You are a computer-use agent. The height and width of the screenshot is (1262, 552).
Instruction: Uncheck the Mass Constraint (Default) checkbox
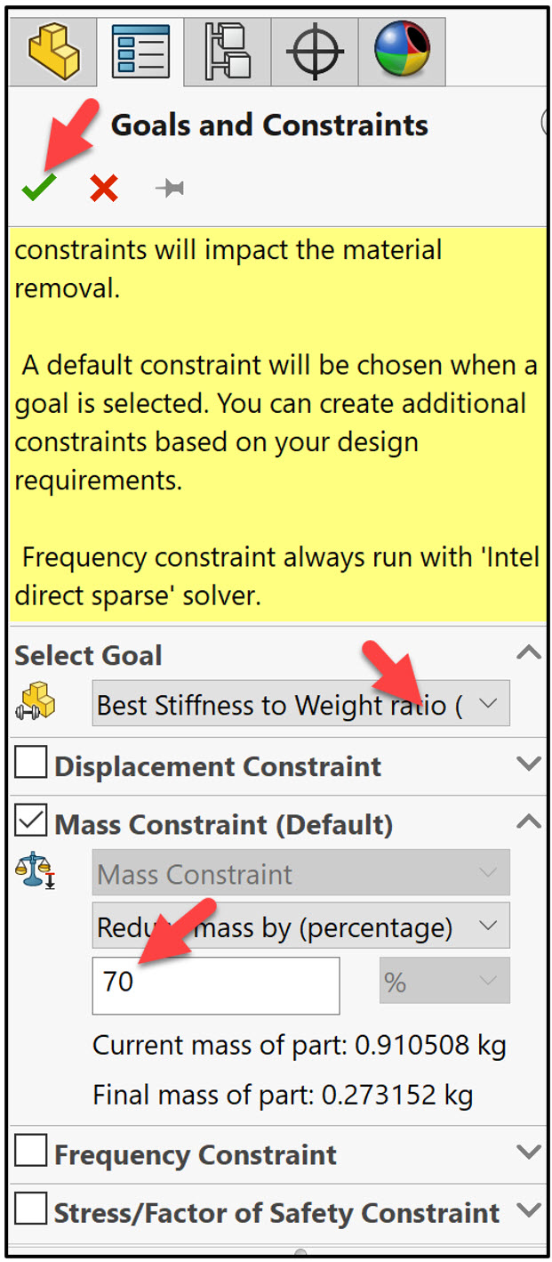(x=31, y=823)
